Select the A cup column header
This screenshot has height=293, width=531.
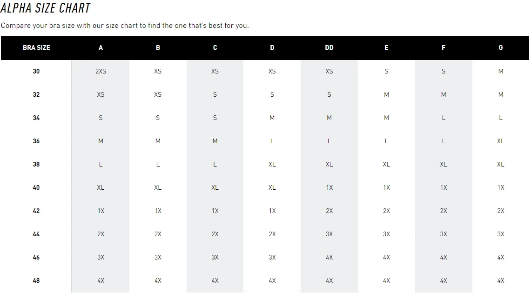tap(101, 48)
